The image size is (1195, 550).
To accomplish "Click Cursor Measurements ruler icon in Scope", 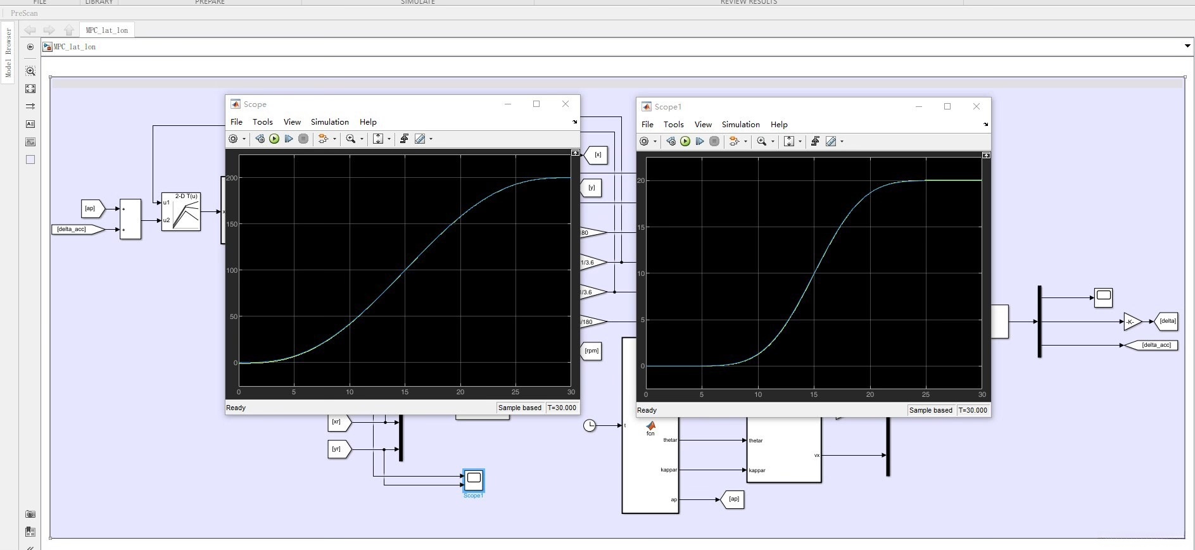I will 420,139.
